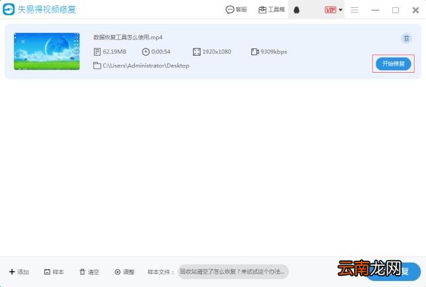Click the video bitrate camera icon
The image size is (426, 287).
(x=255, y=52)
